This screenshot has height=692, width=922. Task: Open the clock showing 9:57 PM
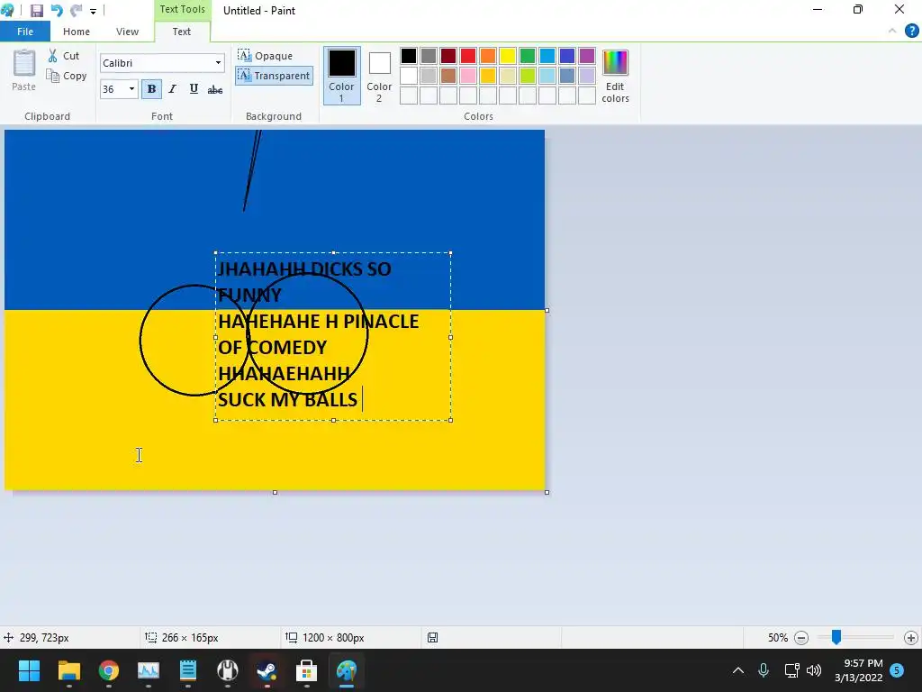[x=858, y=670]
